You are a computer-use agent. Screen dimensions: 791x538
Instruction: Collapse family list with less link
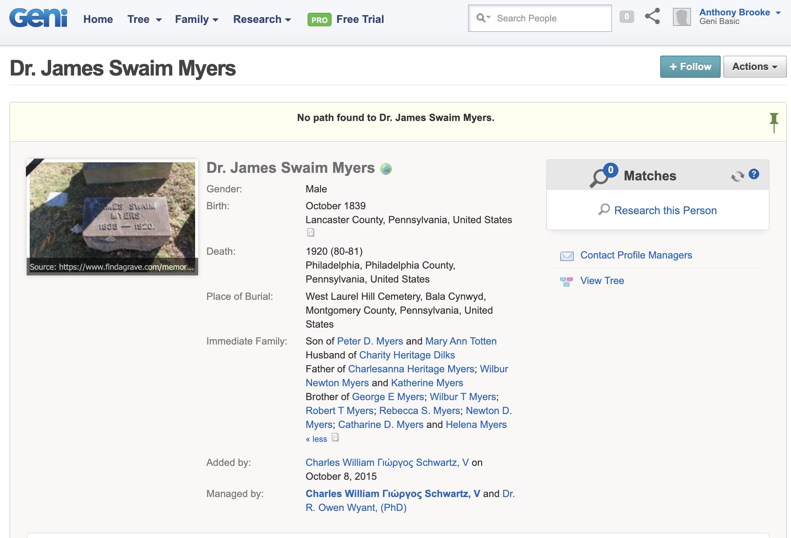click(316, 439)
